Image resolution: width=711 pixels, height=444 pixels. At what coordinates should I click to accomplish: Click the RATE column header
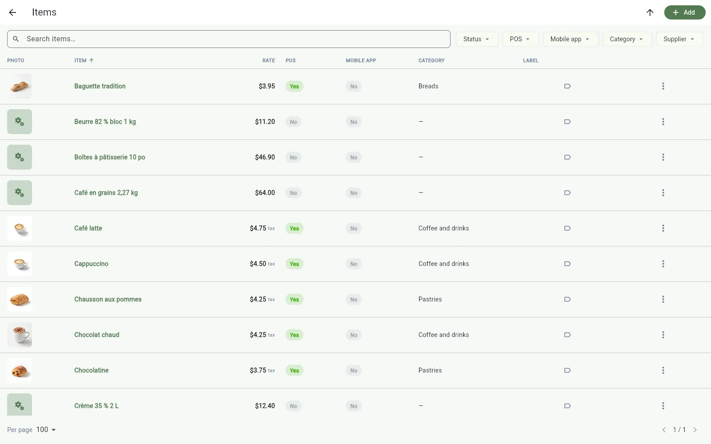(268, 60)
